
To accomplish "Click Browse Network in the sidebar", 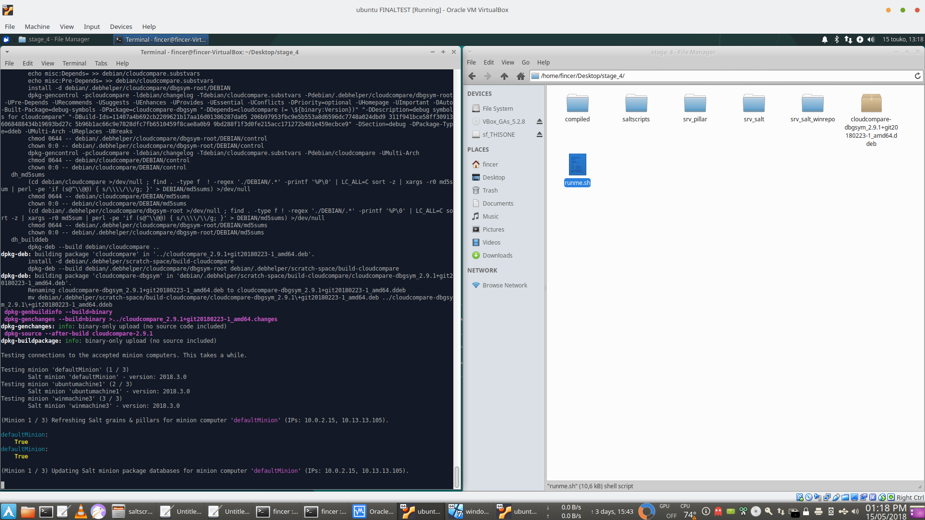I will click(x=504, y=286).
